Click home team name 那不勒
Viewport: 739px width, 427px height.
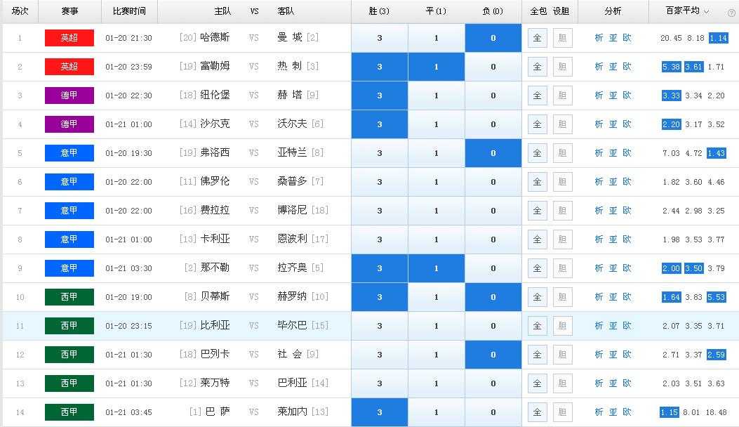tap(215, 268)
